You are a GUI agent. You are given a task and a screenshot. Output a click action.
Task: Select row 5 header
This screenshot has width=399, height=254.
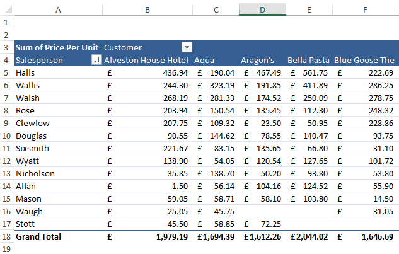6,72
